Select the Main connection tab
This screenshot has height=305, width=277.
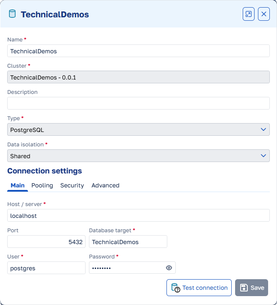17,185
